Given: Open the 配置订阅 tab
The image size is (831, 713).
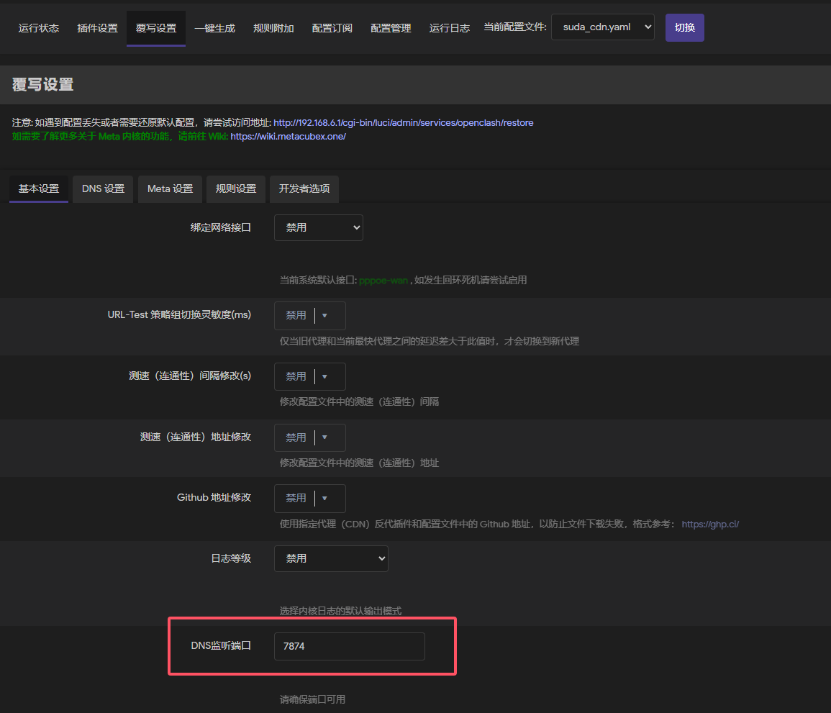Looking at the screenshot, I should [332, 28].
